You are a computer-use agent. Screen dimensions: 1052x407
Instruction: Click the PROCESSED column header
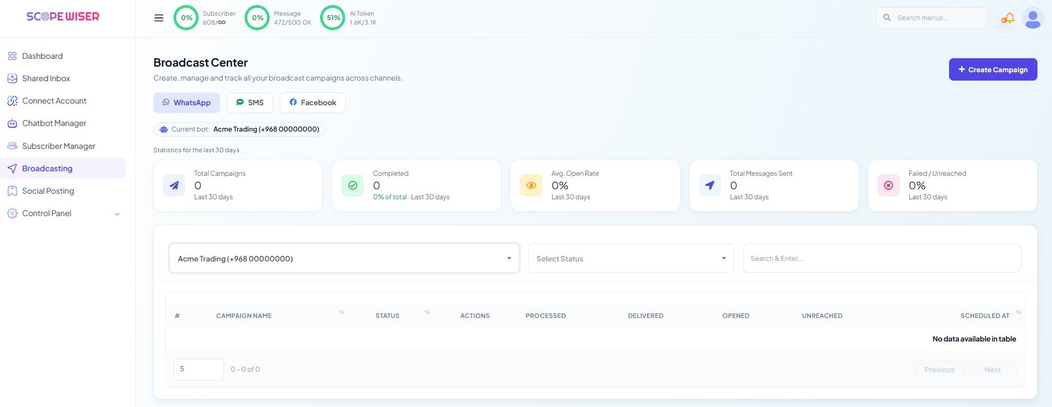546,316
